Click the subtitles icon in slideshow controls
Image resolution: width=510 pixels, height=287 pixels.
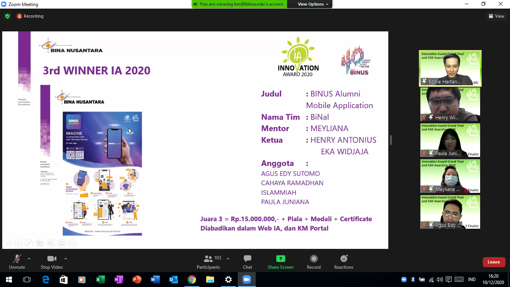[61, 244]
